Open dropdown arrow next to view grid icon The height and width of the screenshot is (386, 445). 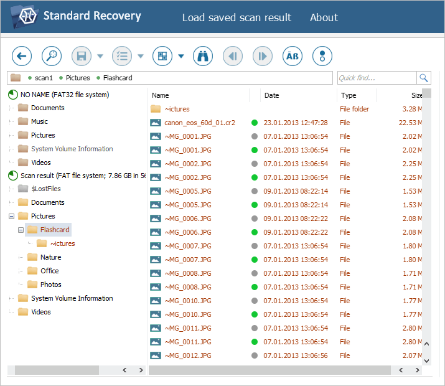click(181, 57)
